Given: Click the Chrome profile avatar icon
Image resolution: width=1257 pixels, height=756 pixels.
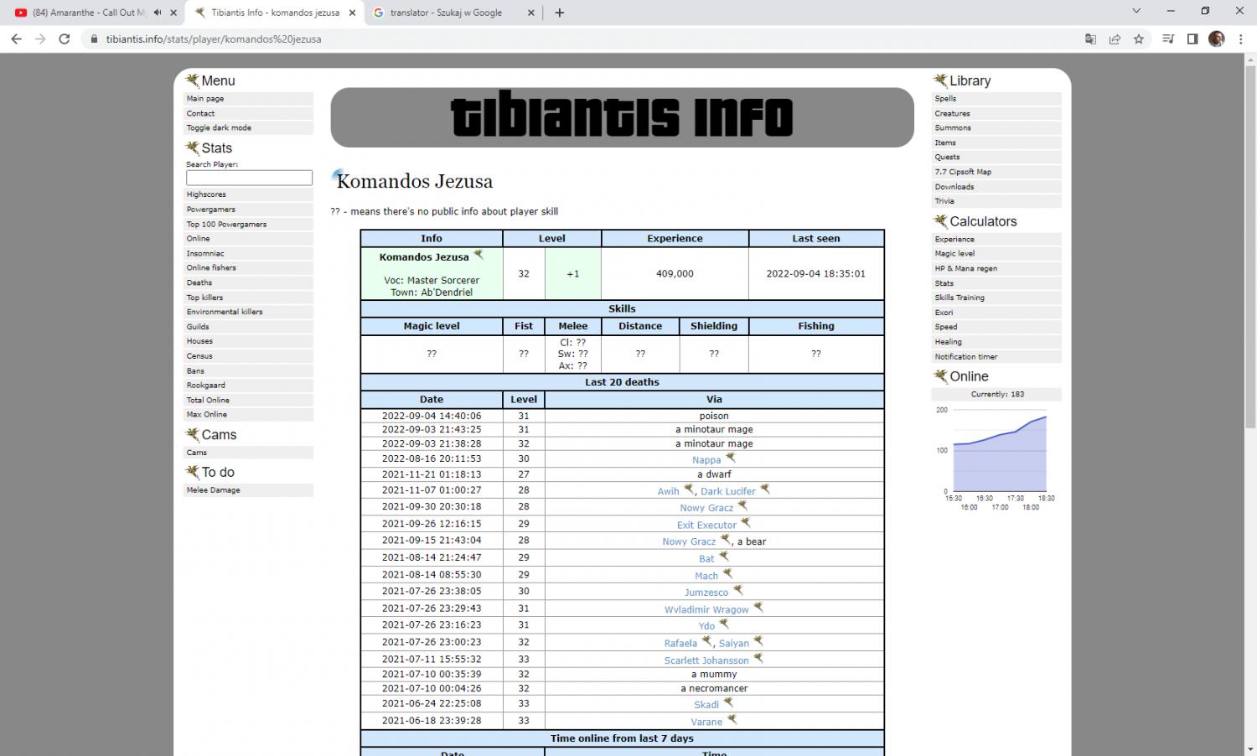Looking at the screenshot, I should (1217, 39).
